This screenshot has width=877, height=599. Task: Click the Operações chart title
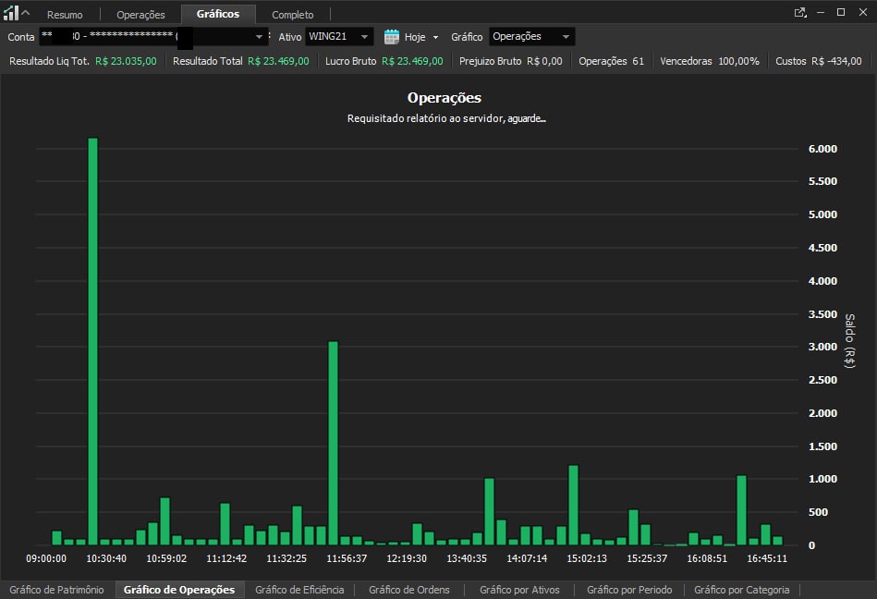coord(445,98)
